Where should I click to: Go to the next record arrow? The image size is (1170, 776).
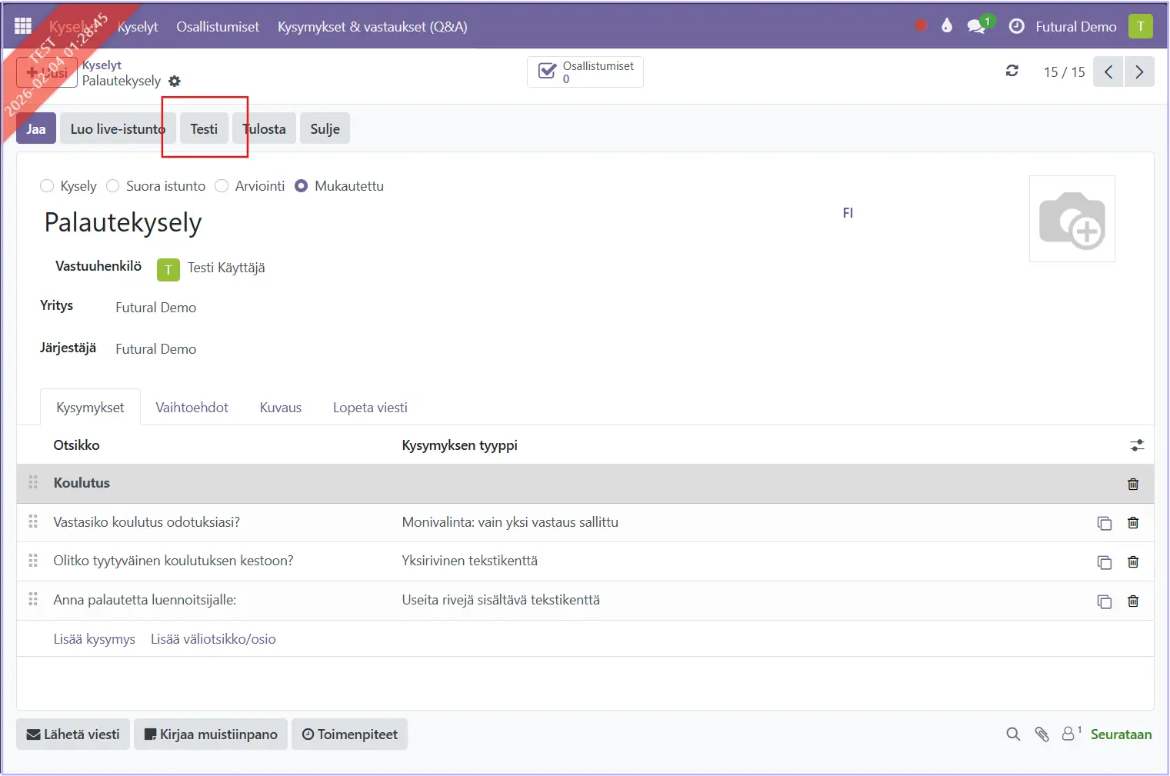point(1139,72)
